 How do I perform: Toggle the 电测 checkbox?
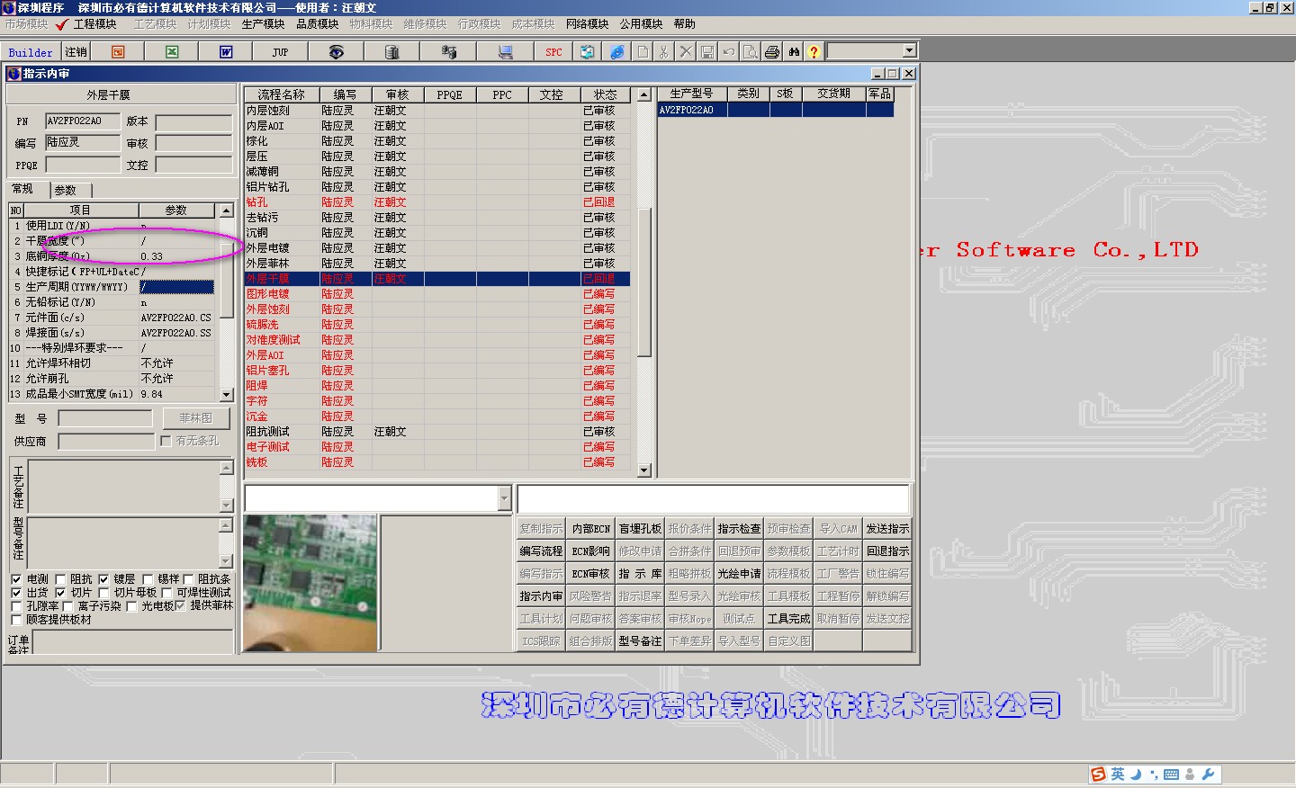(x=16, y=579)
